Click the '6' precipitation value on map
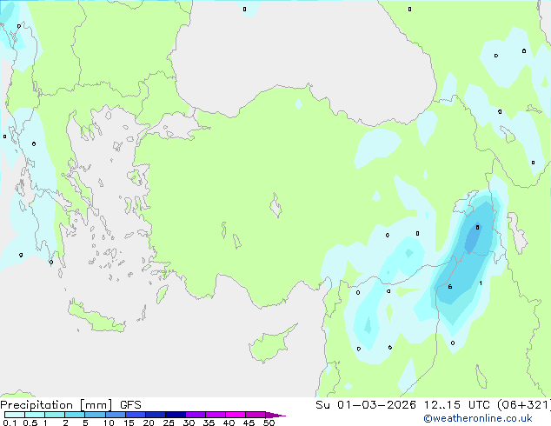This screenshot has height=426, width=551. click(x=450, y=287)
